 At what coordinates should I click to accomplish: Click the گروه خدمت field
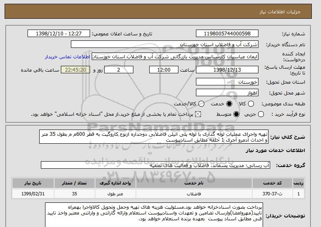coord(155,165)
